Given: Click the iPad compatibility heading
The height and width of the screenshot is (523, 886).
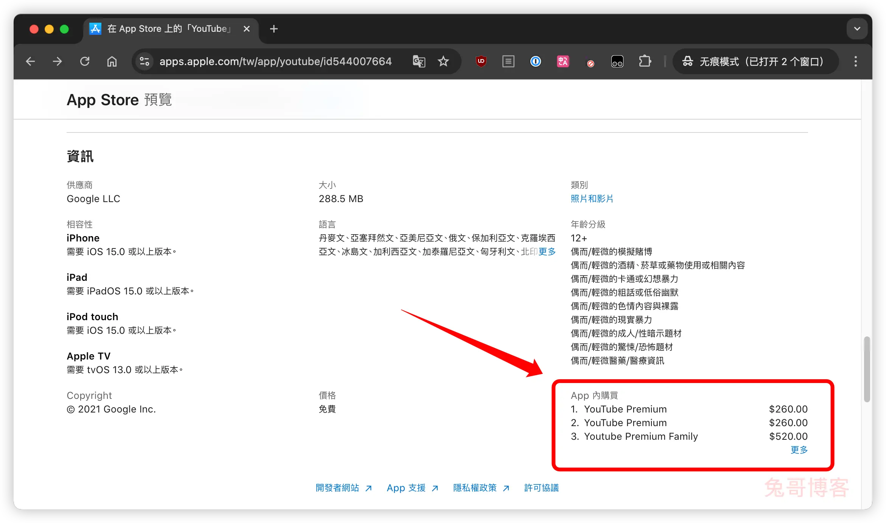Looking at the screenshot, I should coord(77,277).
